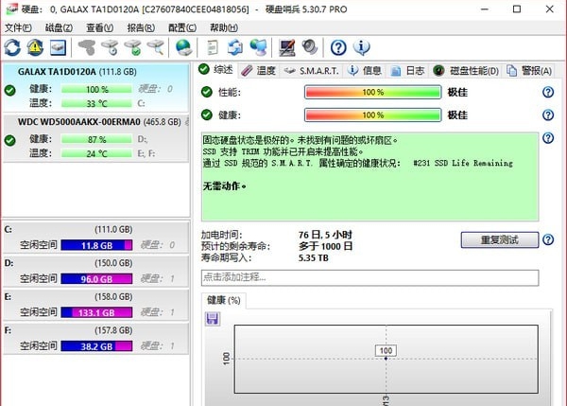Screen dimensions: 567x406
Task: Click the network monitors toolbar icon
Action: pyautogui.click(x=258, y=47)
